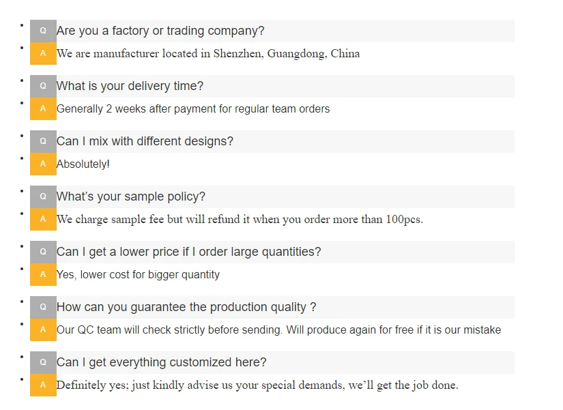This screenshot has width=563, height=410.
Task: Click the Q icon next to everything customized question
Action: [x=43, y=363]
